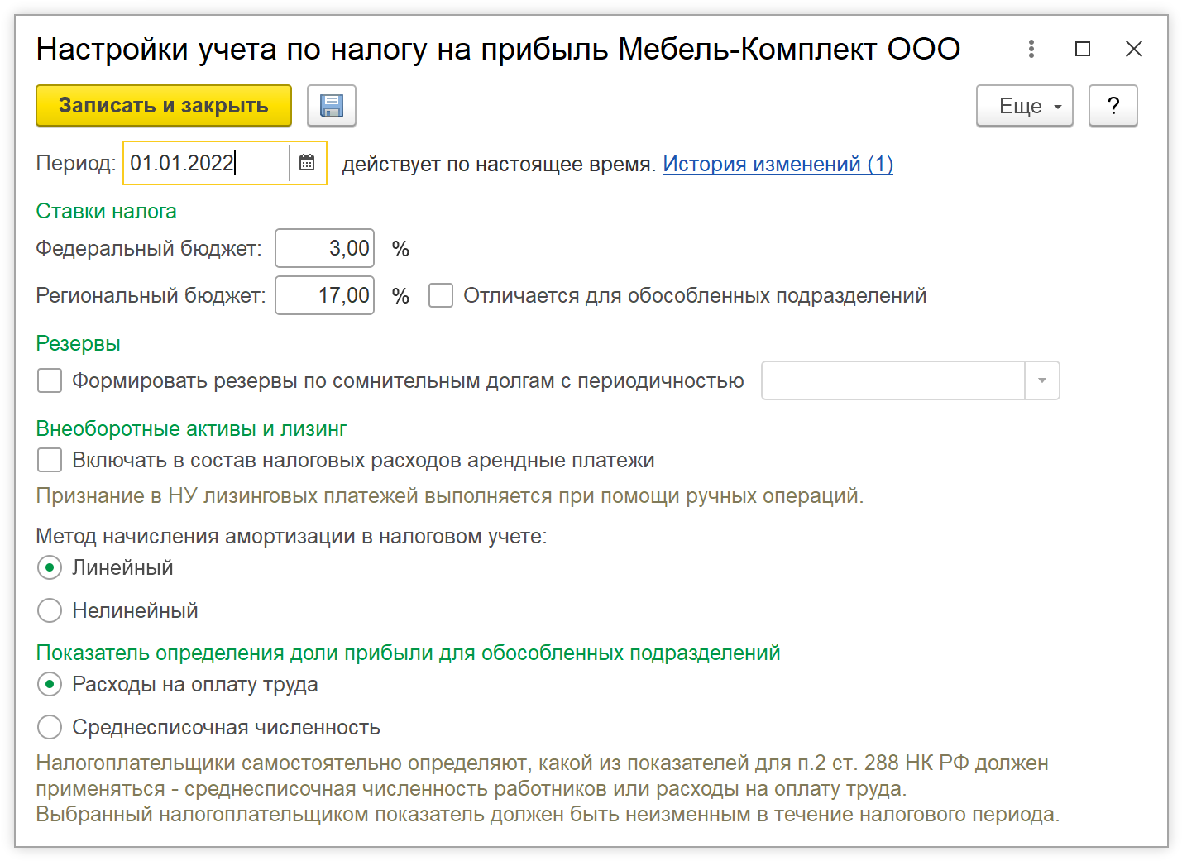The height and width of the screenshot is (861, 1182).
Task: Click the Период date input field
Action: [x=205, y=163]
